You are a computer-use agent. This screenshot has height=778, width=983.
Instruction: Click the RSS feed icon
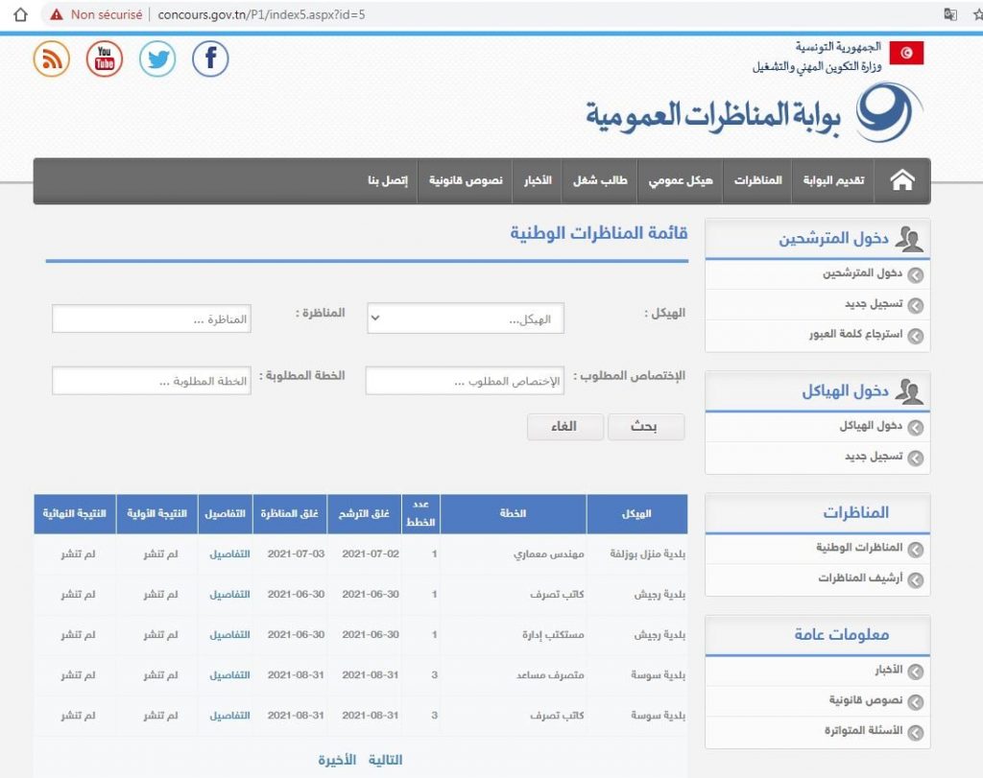(x=52, y=59)
